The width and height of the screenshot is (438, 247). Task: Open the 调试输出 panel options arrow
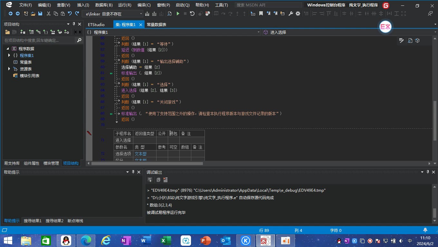(x=422, y=172)
